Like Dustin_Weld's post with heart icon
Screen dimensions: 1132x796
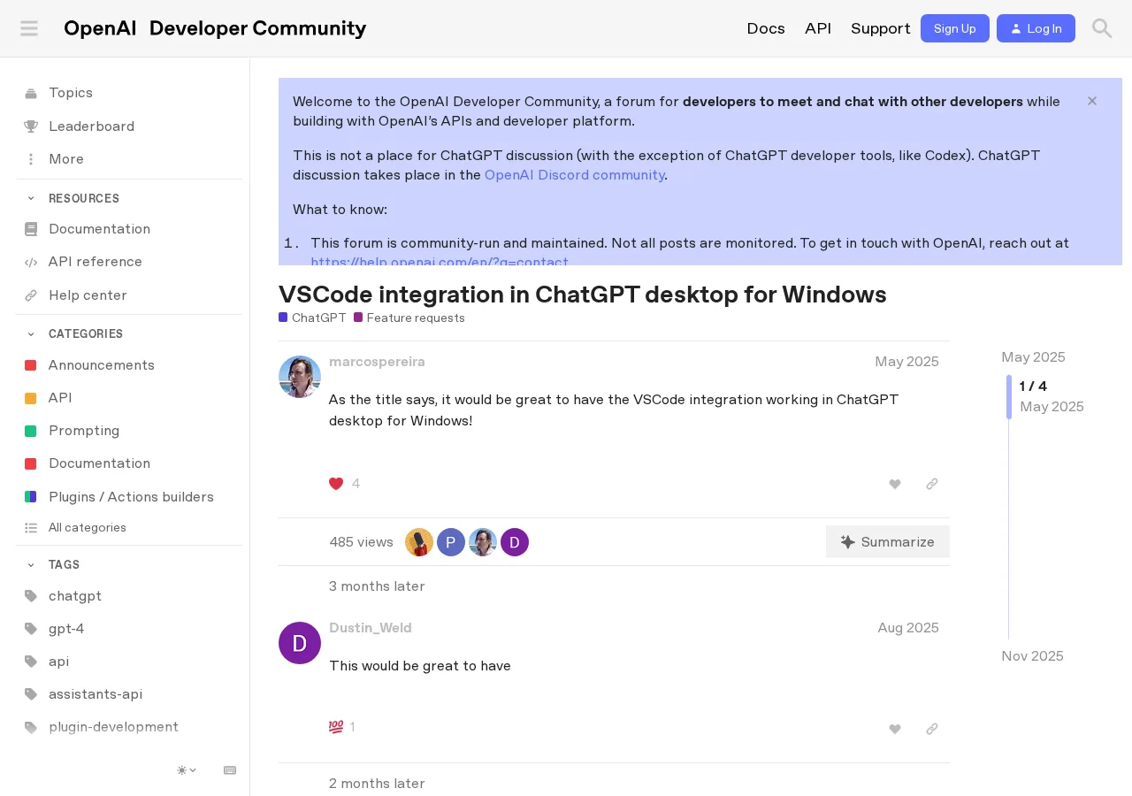point(895,729)
